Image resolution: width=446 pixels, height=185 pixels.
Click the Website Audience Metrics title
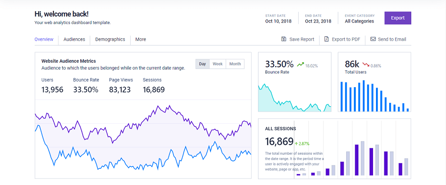[69, 61]
